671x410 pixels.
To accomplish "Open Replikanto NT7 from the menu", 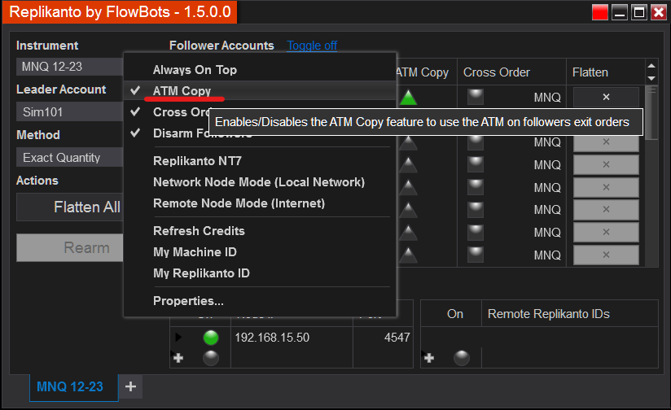I will point(260,161).
